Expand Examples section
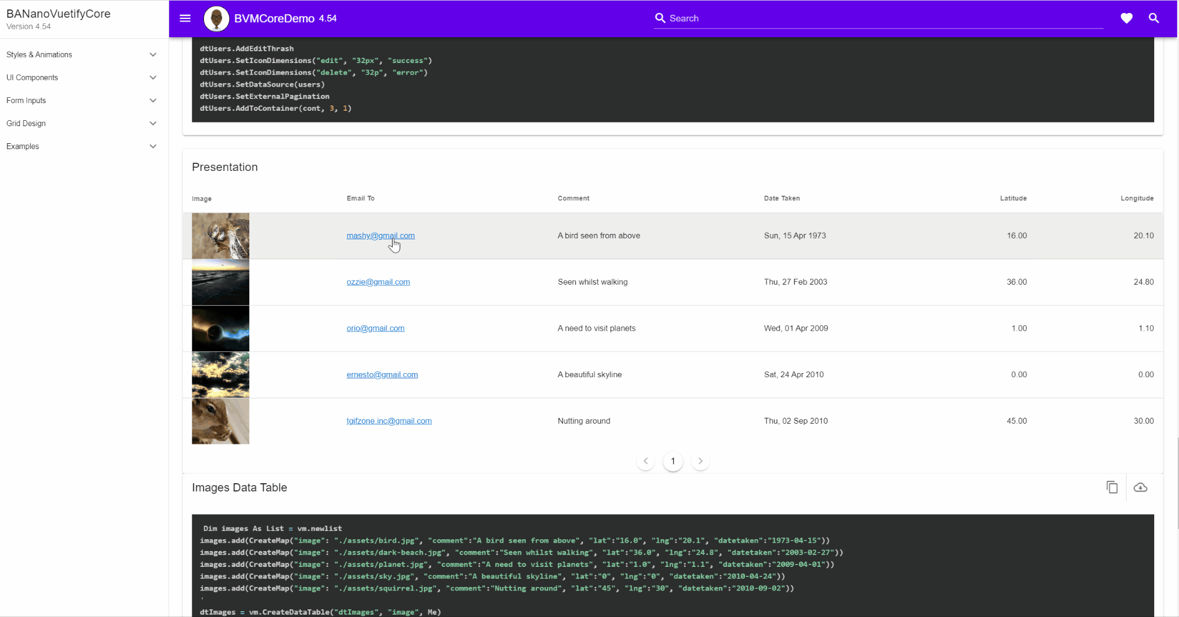Image resolution: width=1179 pixels, height=617 pixels. [x=81, y=147]
